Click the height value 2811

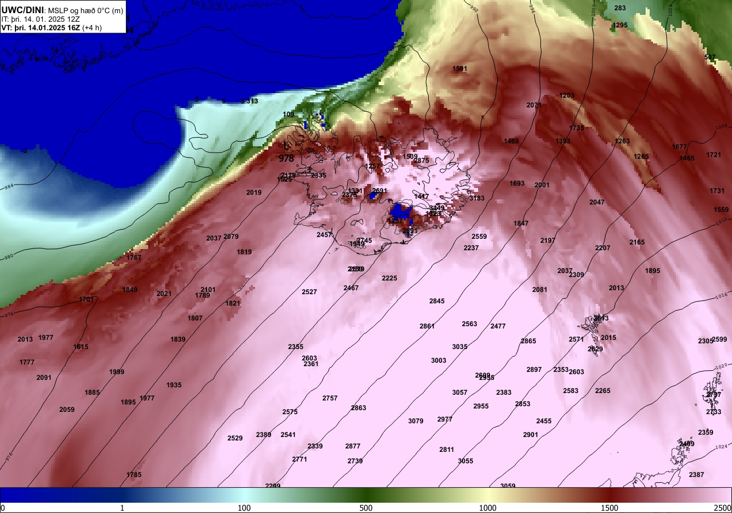click(x=447, y=450)
